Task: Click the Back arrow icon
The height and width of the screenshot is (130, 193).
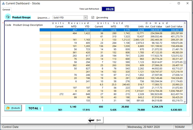Action: 91,120
